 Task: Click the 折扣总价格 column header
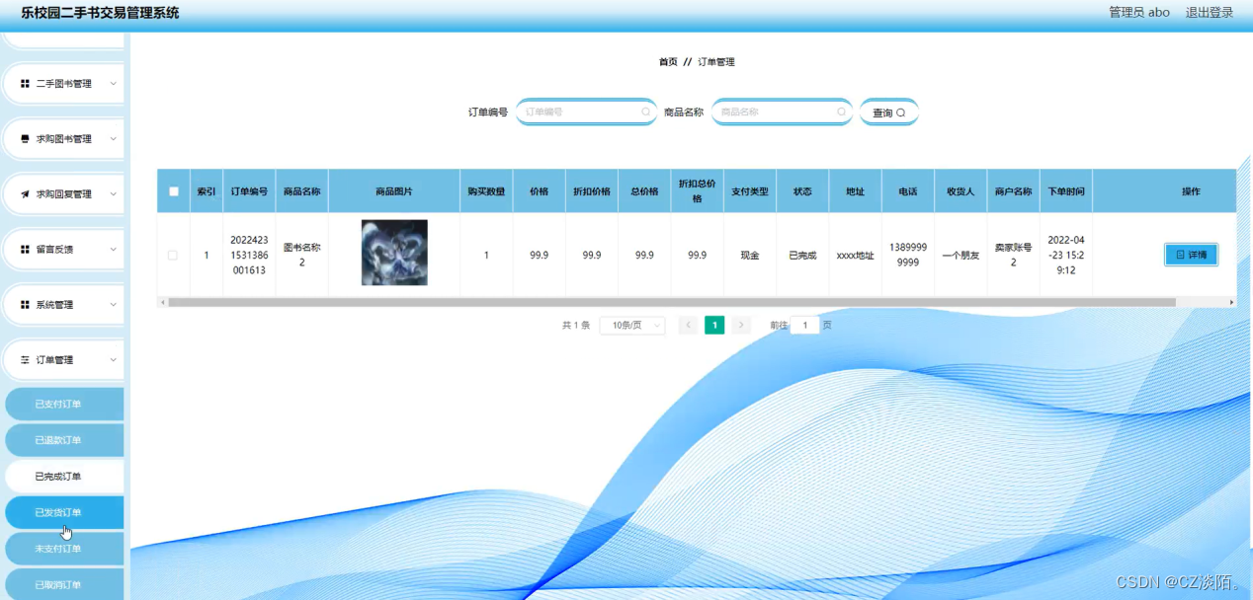click(698, 191)
